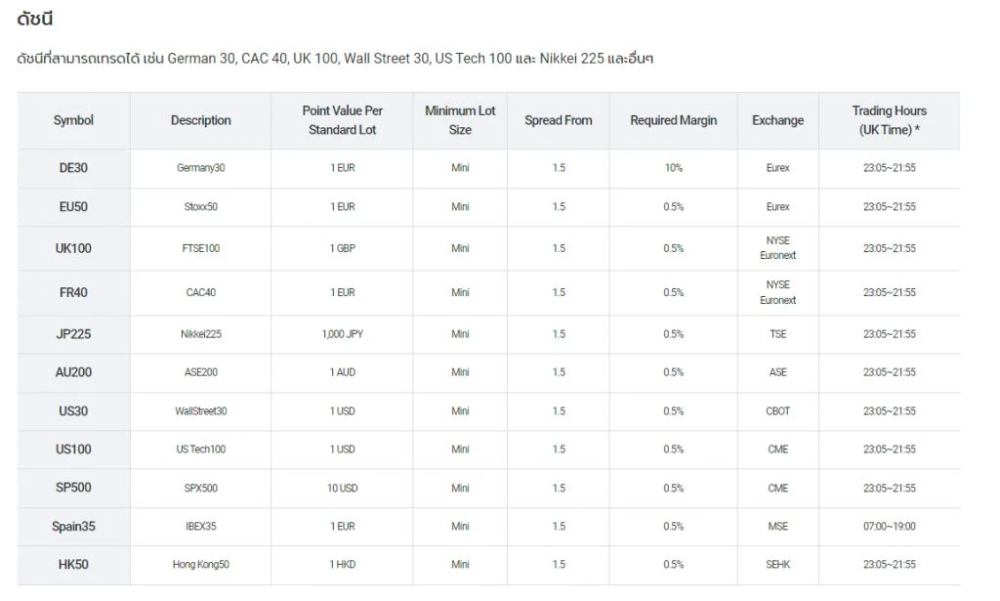1000x601 pixels.
Task: Click the Required Margin column header
Action: (674, 120)
